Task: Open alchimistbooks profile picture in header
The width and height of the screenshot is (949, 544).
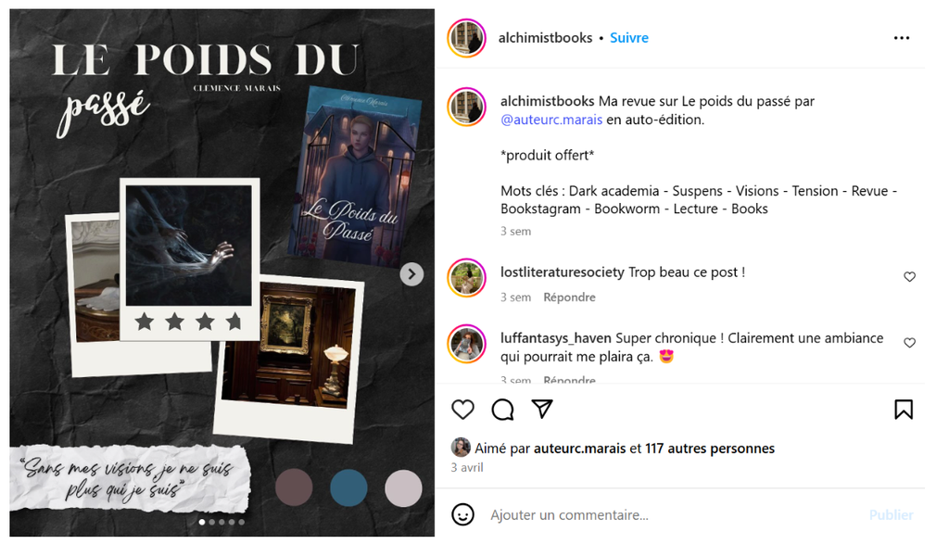Action: coord(467,38)
